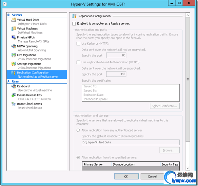
Task: Click the NUMA Spanning icon
Action: coord(13,46)
